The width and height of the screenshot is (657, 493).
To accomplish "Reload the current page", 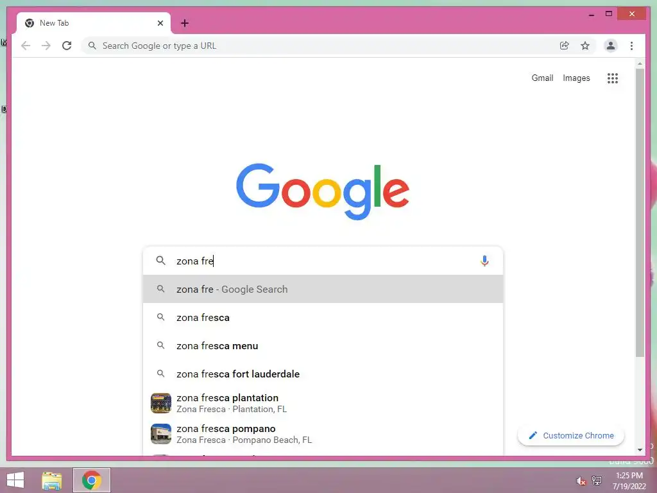I will tap(67, 46).
